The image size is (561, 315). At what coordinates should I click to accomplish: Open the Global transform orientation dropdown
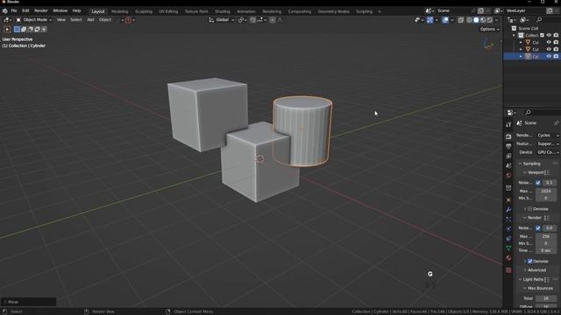pos(222,20)
